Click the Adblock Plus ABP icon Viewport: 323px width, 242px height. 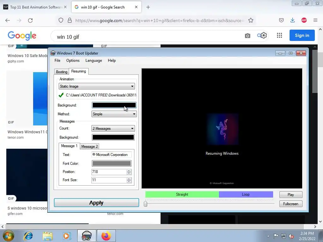click(x=304, y=20)
